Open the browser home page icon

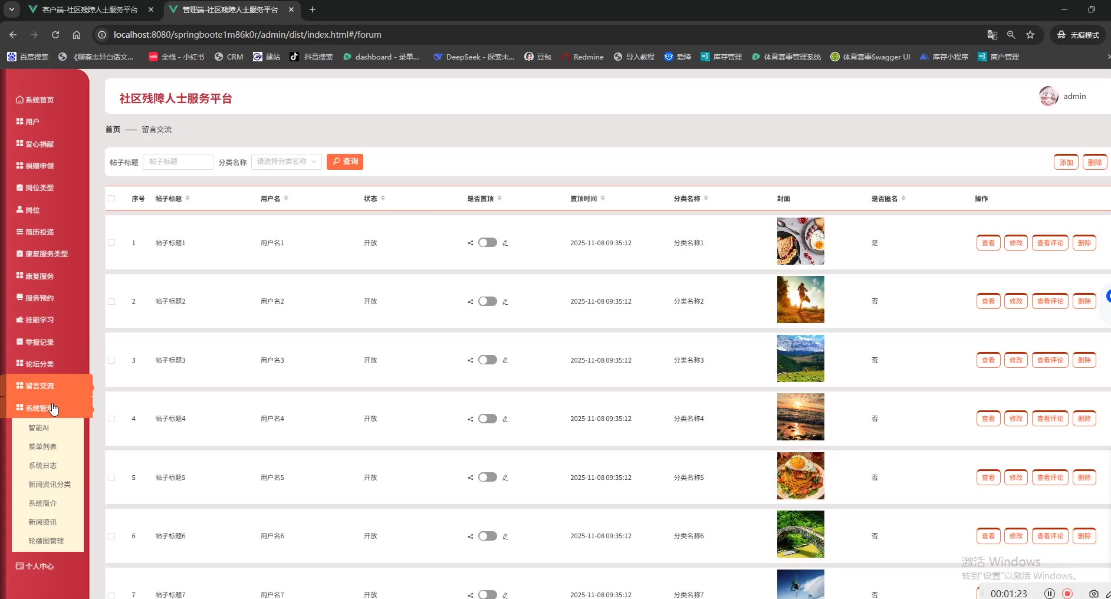[x=77, y=35]
